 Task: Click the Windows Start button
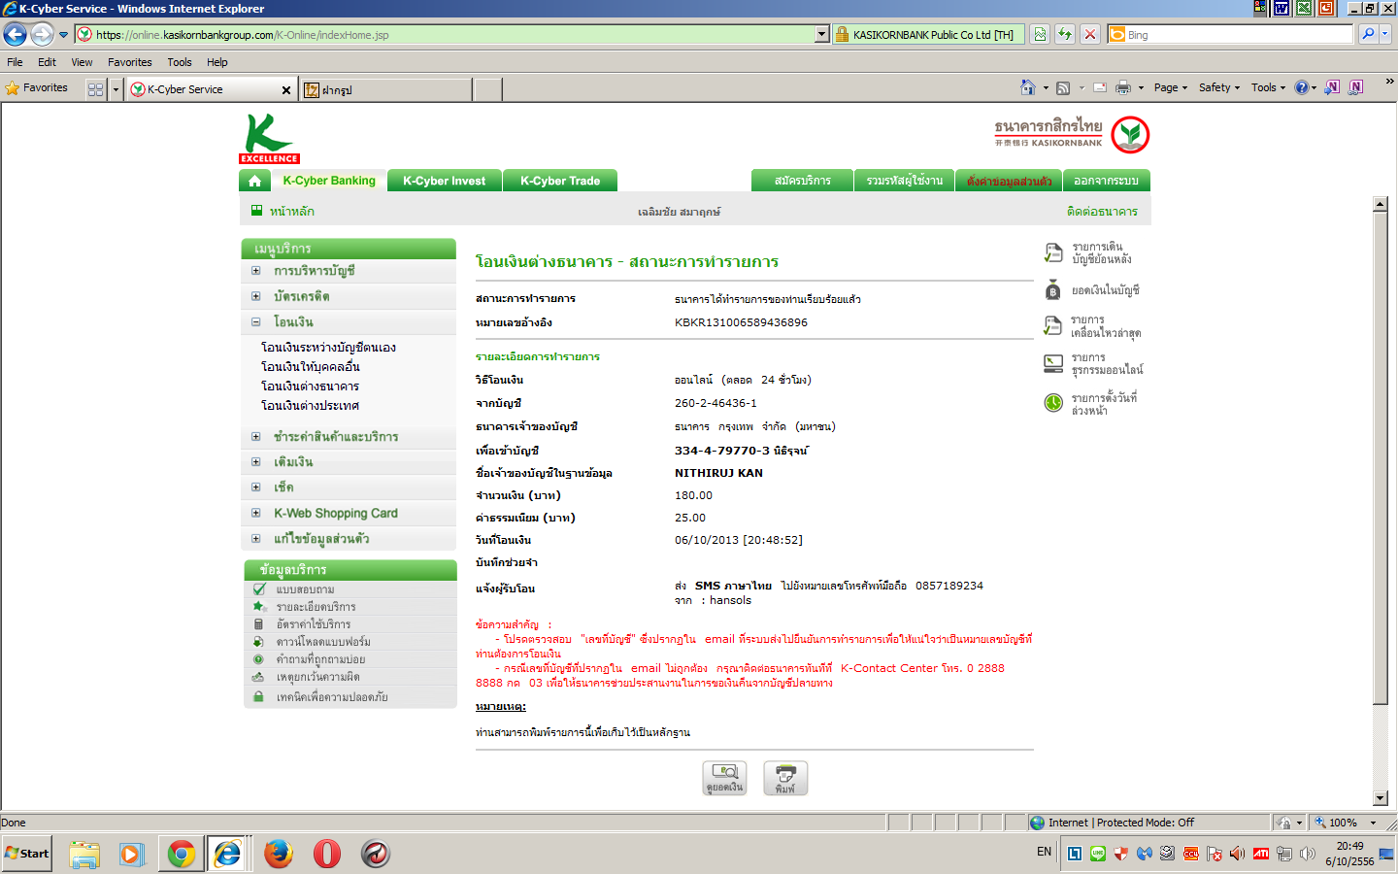(x=27, y=854)
